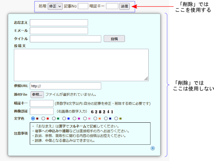Click 参照... to choose an attachment file
This screenshot has height=161, width=214.
37,95
